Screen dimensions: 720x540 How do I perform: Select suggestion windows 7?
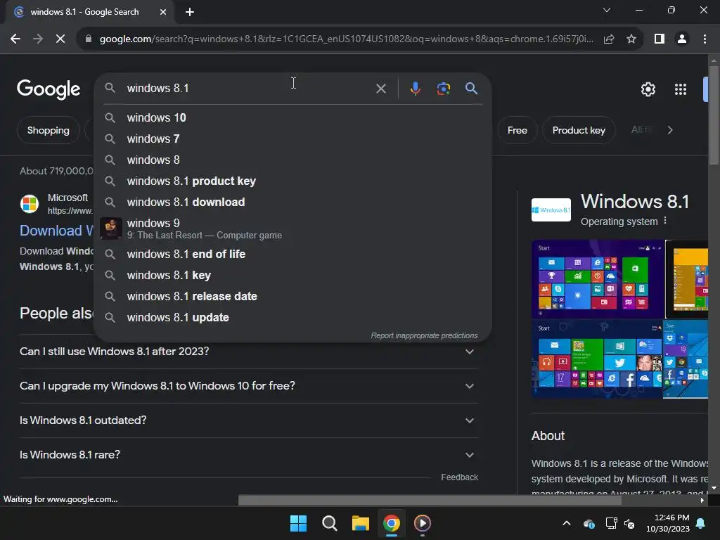coord(292,139)
